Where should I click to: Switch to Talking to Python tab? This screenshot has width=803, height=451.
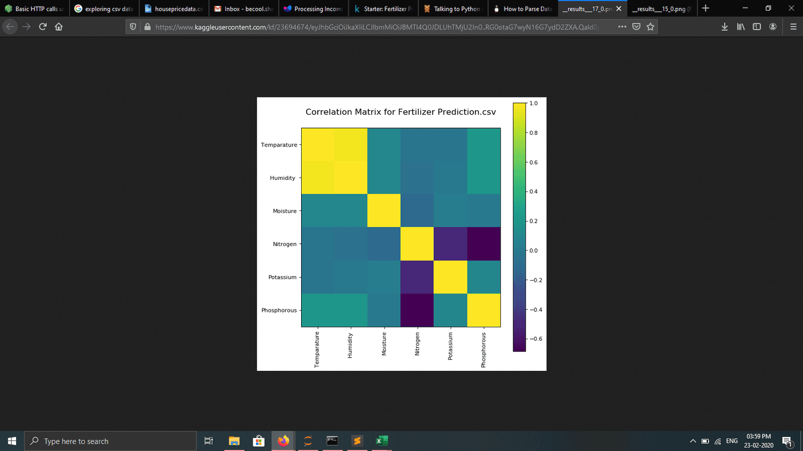[452, 9]
